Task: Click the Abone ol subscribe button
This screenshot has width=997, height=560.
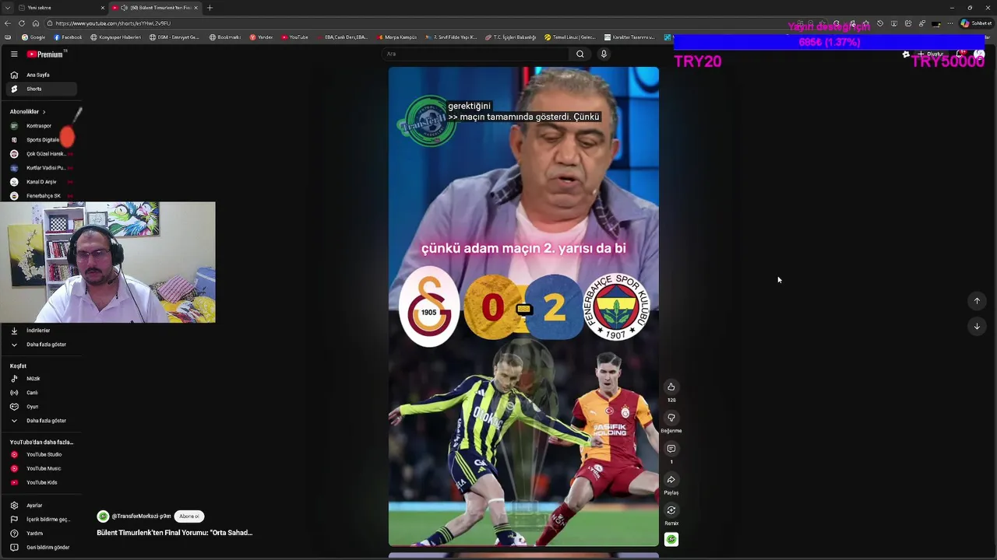Action: [189, 516]
